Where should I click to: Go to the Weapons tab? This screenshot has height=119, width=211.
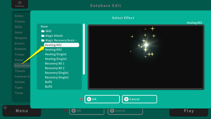21,38
